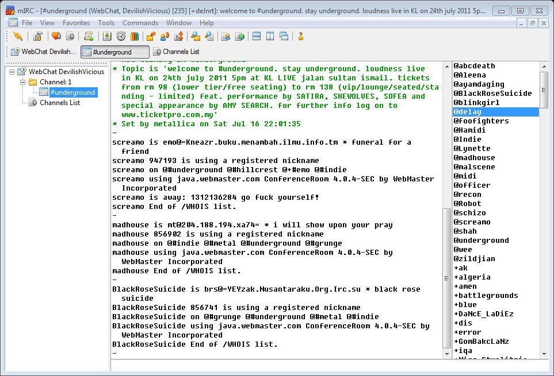Screen dimensions: 554x376
Task: Switch to WebChat Devilish status switchbar button
Action: click(x=43, y=52)
